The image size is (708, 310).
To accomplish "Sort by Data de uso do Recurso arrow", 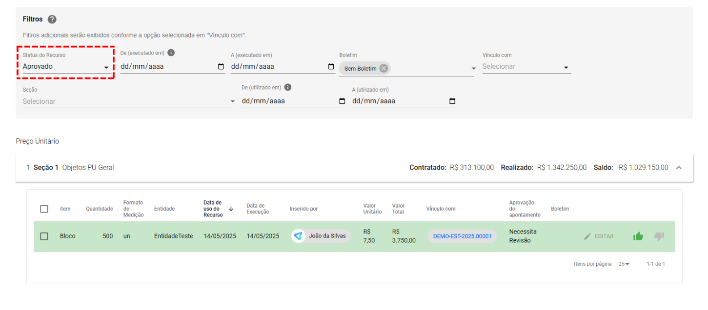I will click(x=231, y=209).
